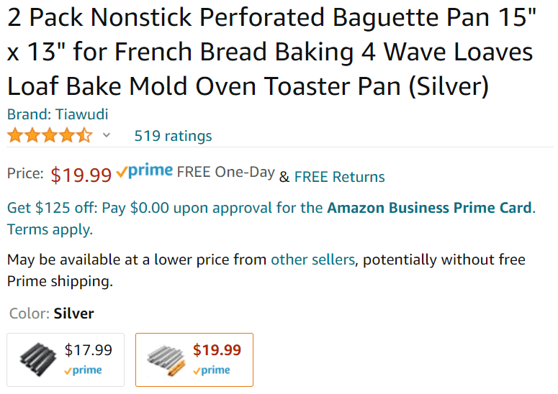
Task: Click the main $19.99 price
Action: [x=81, y=175]
